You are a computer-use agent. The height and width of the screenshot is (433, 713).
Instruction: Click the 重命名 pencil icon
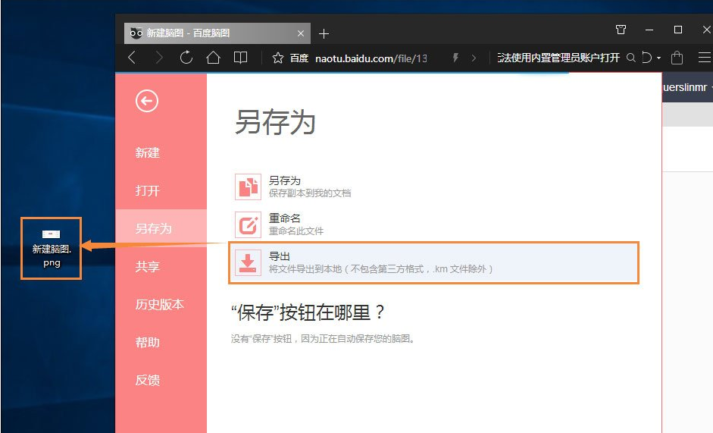(x=248, y=224)
